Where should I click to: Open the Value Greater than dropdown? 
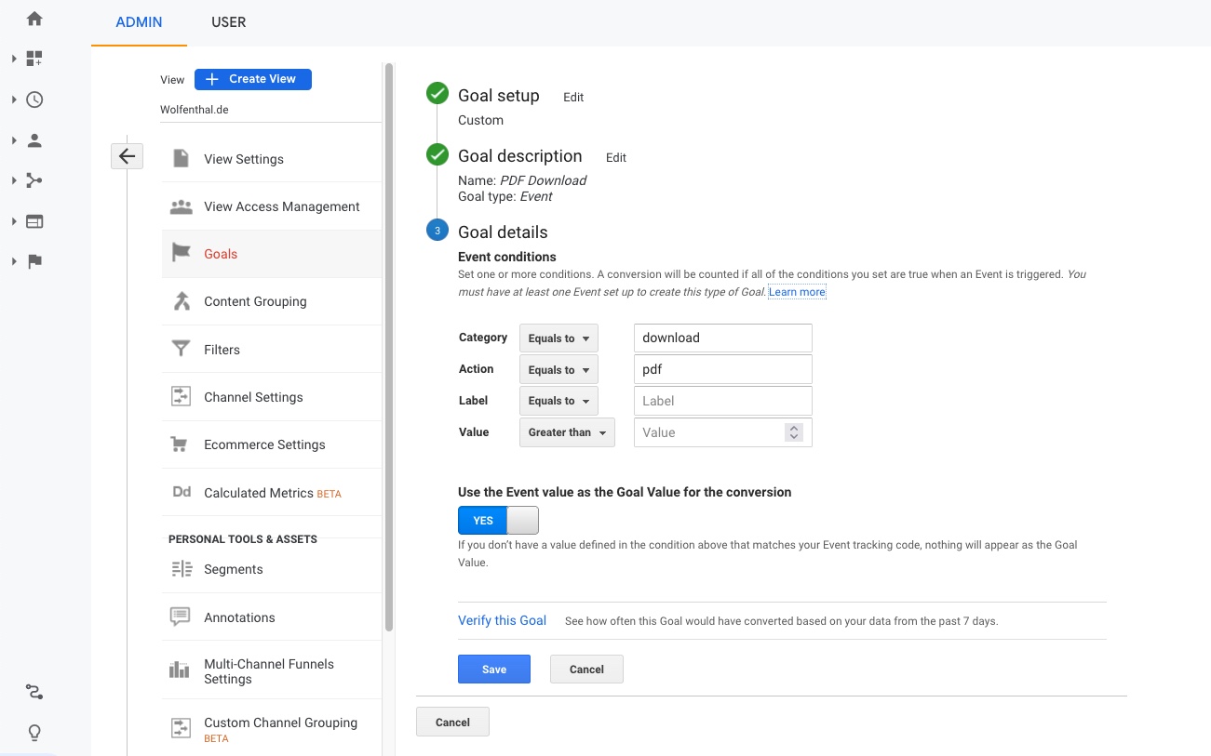pyautogui.click(x=567, y=432)
